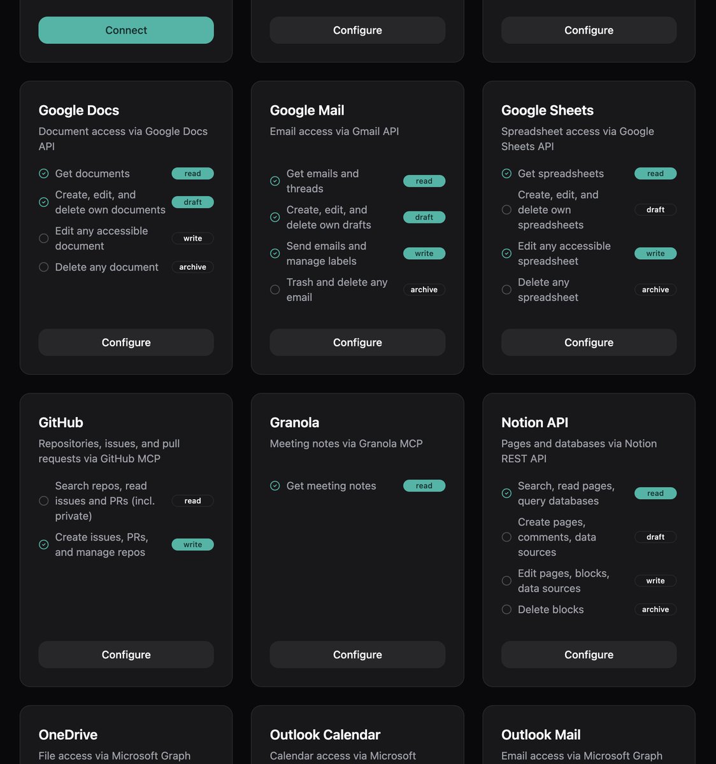The image size is (716, 764).
Task: Toggle Create, edit, and delete own drafts check
Action: click(x=275, y=218)
